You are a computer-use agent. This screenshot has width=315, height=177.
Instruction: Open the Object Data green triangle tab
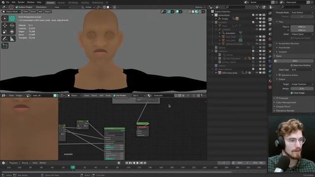[x=270, y=76]
